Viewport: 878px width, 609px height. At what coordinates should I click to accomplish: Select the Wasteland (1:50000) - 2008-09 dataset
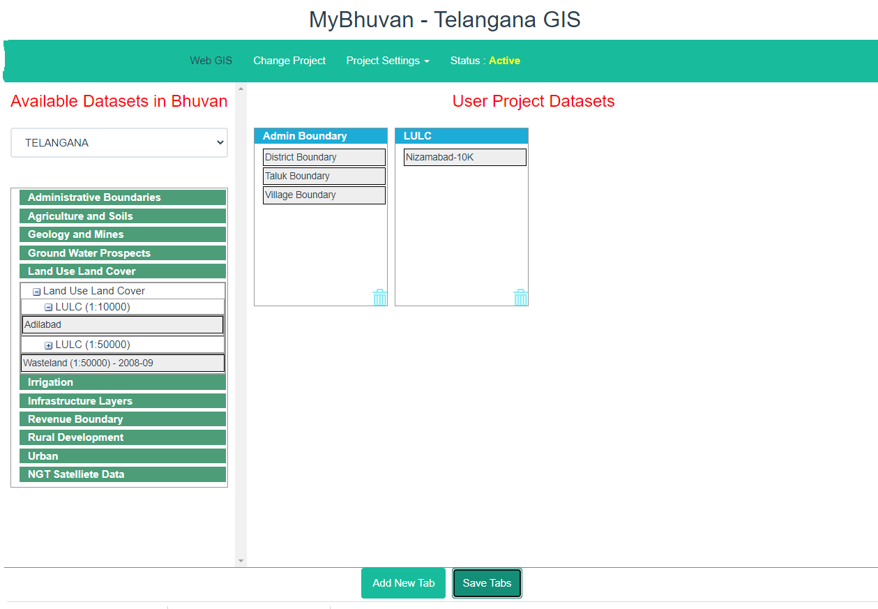(123, 363)
